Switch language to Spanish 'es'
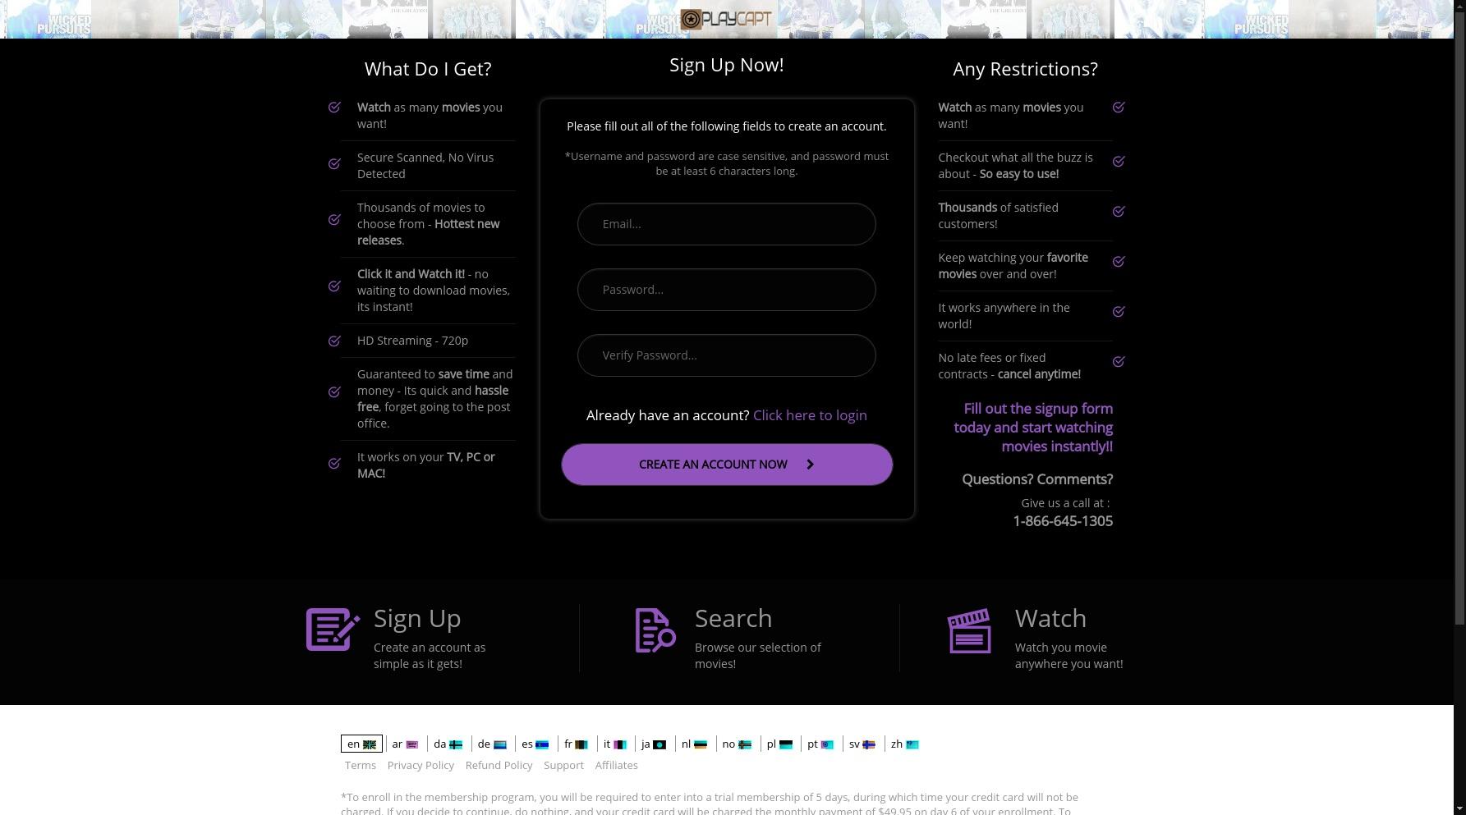Screen dimensions: 1466x815 pos(535,744)
